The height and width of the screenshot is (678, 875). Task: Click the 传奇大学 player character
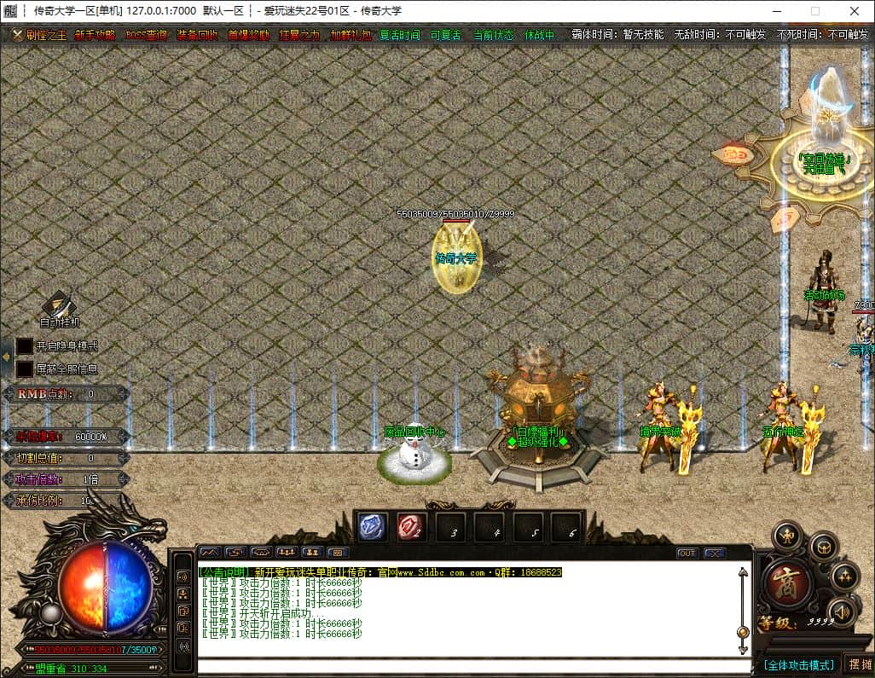tap(456, 258)
